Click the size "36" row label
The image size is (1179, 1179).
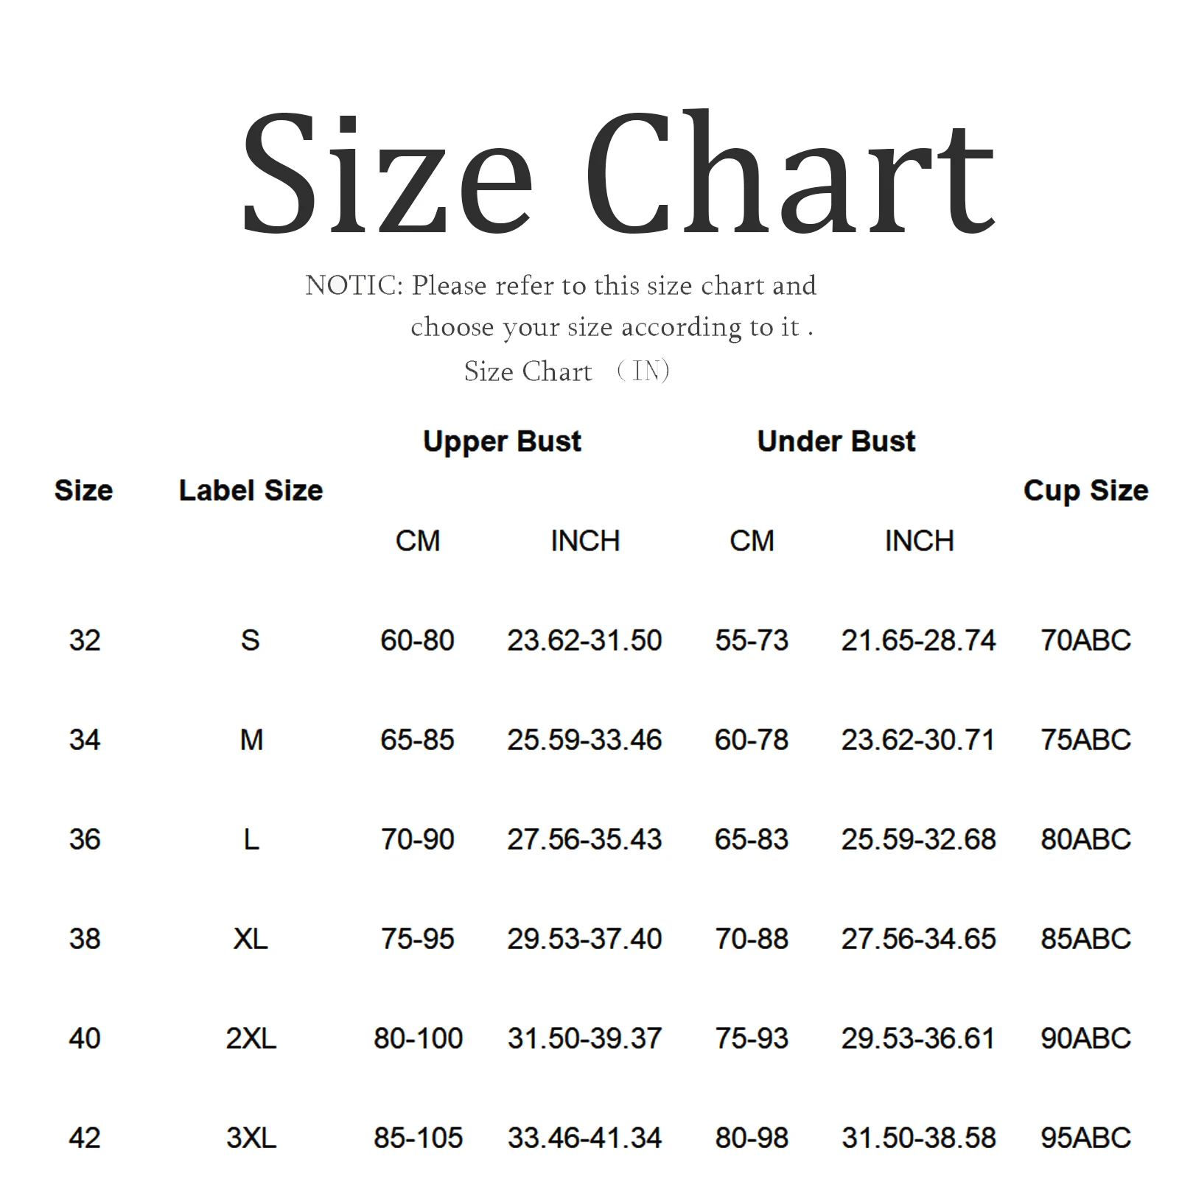pos(85,839)
